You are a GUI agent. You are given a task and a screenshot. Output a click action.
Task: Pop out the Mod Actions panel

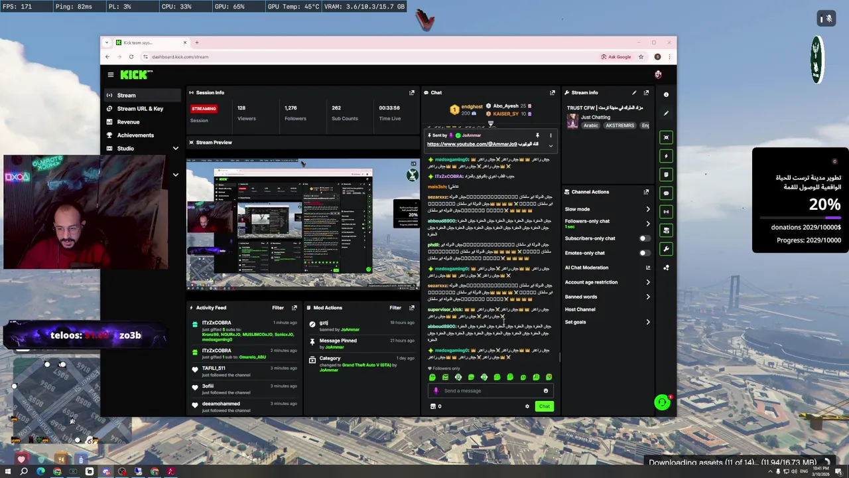point(411,307)
